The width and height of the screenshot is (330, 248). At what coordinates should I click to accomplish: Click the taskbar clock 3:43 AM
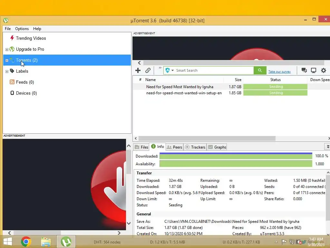point(316,239)
